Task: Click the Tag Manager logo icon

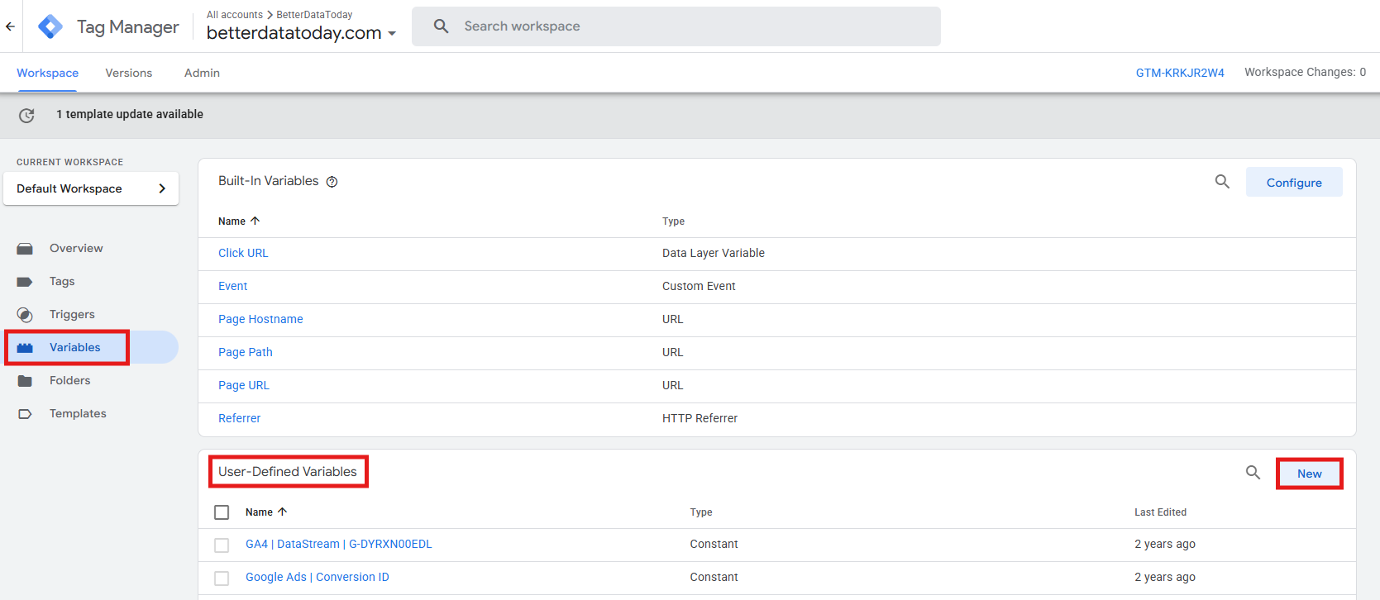Action: point(50,26)
